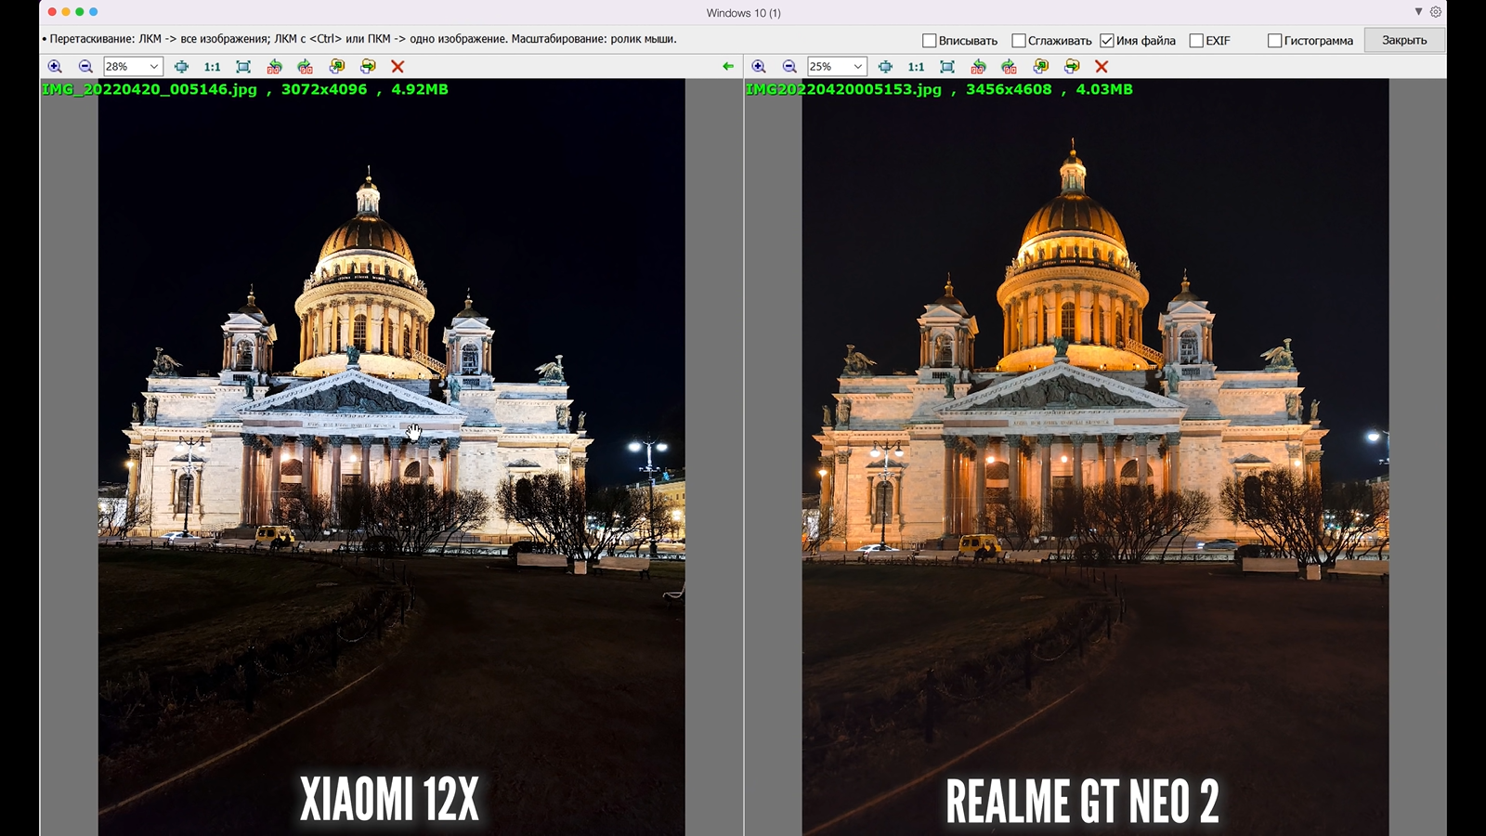Image resolution: width=1486 pixels, height=836 pixels.
Task: Rotate right image 90 degrees clockwise
Action: click(x=1010, y=67)
